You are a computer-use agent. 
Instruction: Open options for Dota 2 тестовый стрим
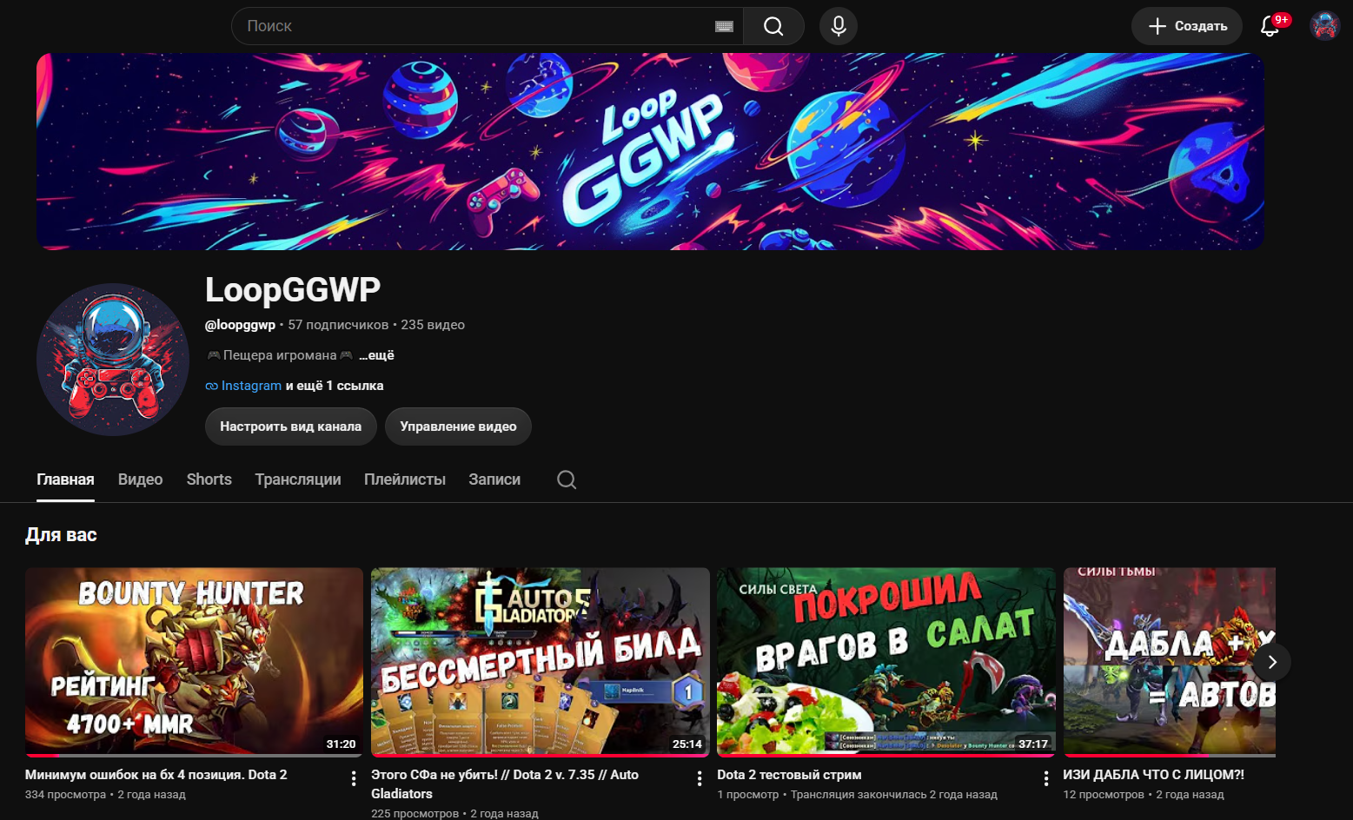tap(1046, 778)
